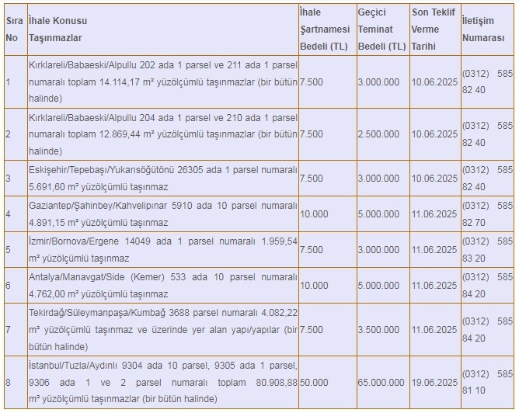519x413 pixels.
Task: Click the 10.000 fee in Antalya row
Action: [x=314, y=286]
